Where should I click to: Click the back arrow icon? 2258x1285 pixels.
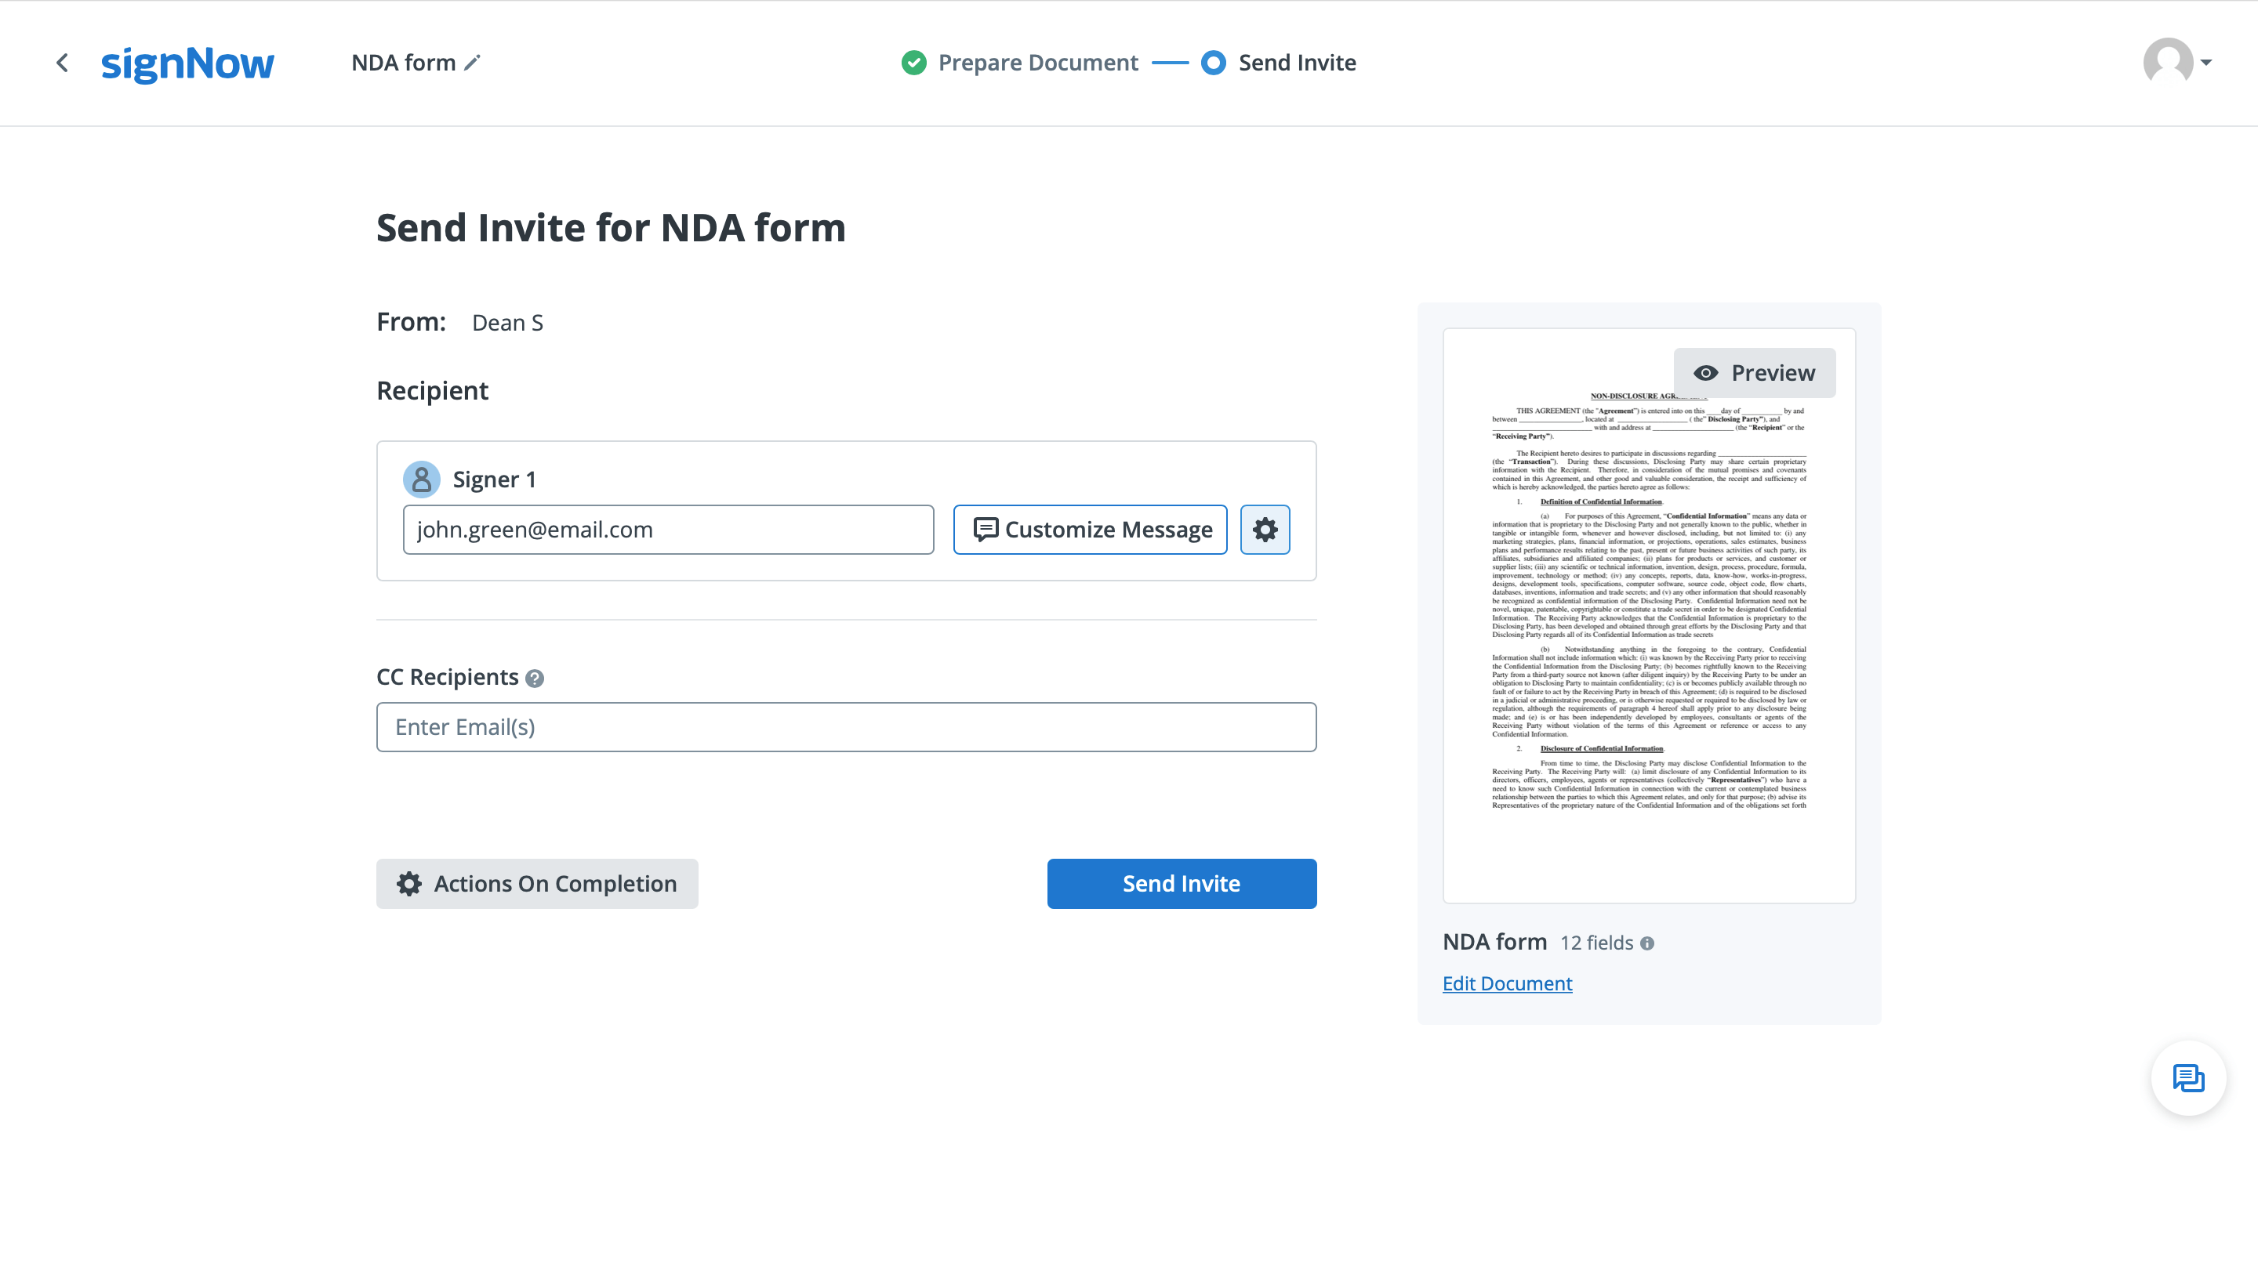pos(62,63)
